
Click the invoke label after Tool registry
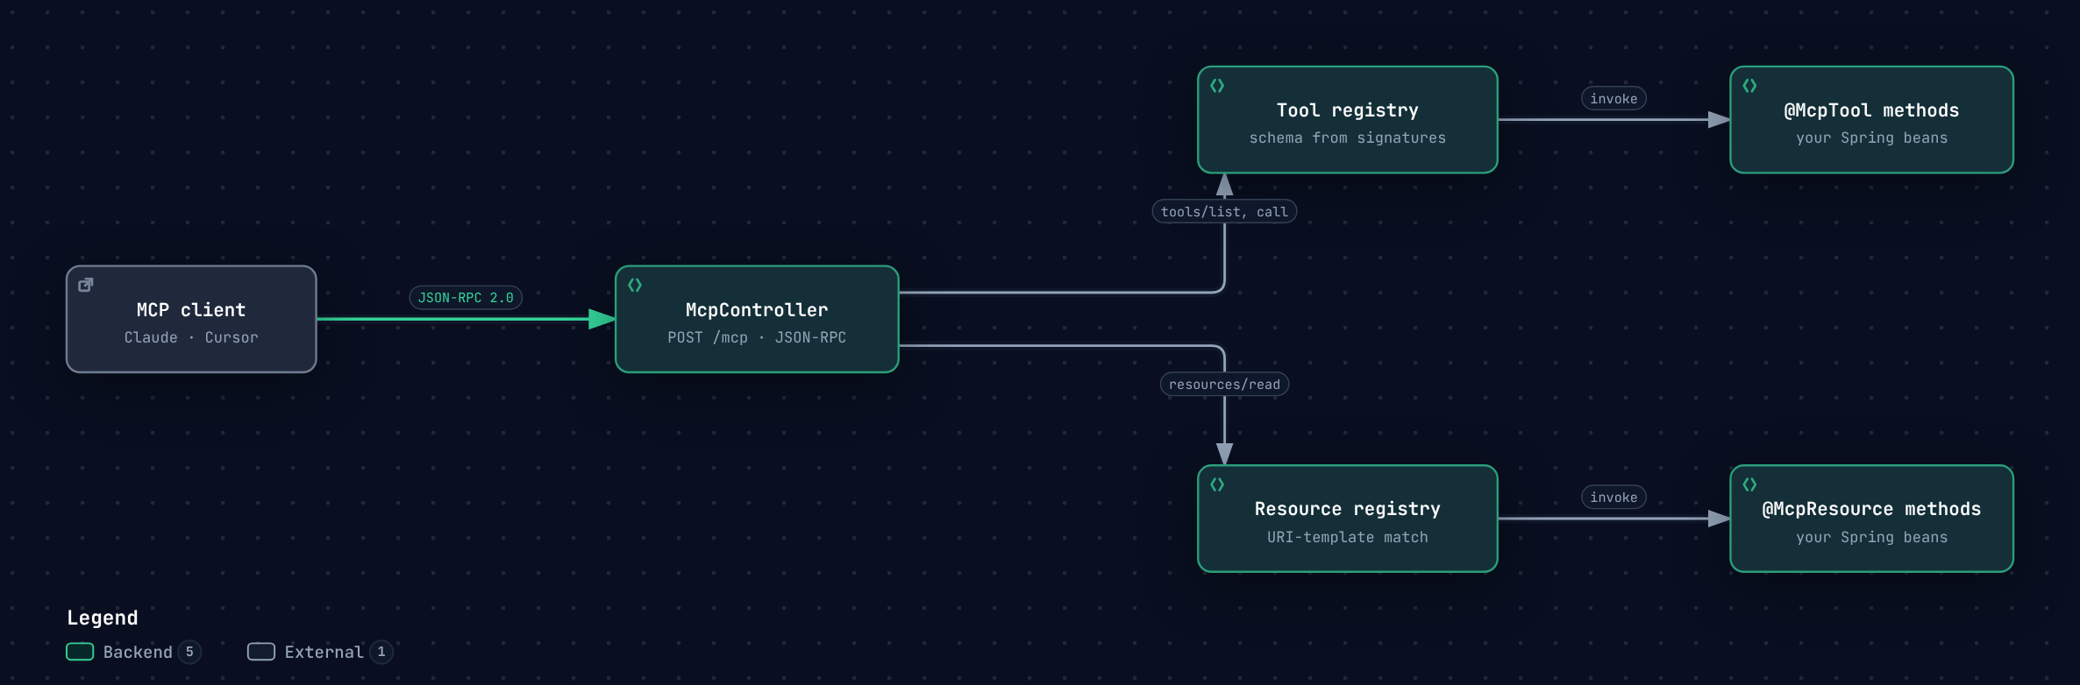1613,99
